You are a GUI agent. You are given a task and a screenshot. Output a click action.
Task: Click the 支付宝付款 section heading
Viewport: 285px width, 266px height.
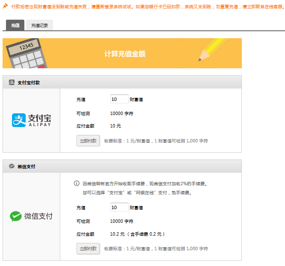click(x=29, y=83)
